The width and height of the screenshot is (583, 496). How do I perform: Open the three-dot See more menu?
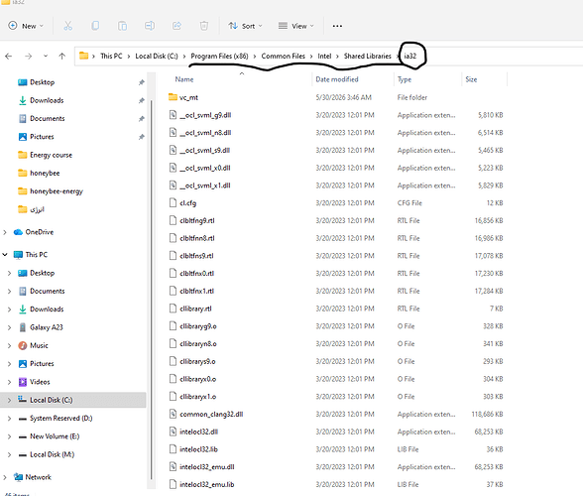[337, 26]
